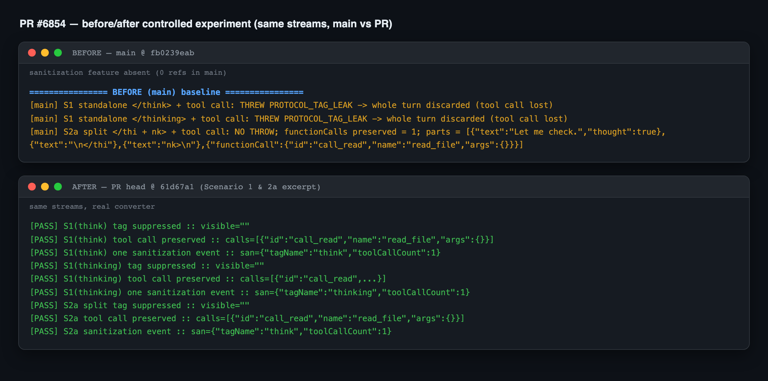Click the '[main] S2a split </thi + nk>' log line
This screenshot has width=768, height=381.
pyautogui.click(x=348, y=132)
